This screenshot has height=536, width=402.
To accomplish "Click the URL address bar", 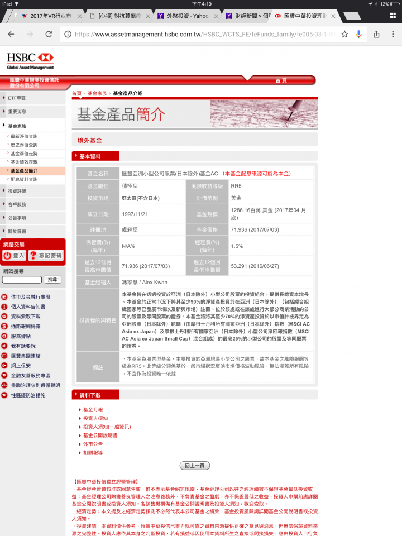I will tap(205, 34).
